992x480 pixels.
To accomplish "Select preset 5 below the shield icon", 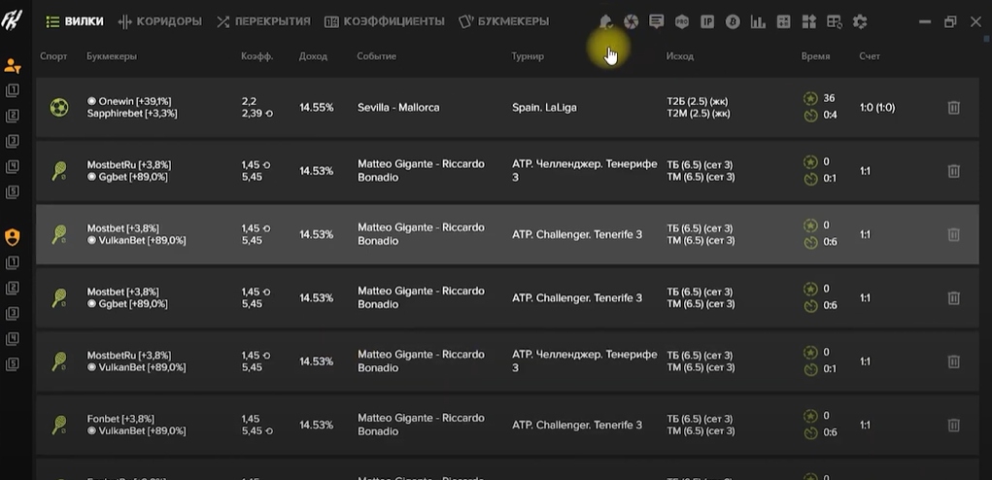I will click(x=12, y=363).
